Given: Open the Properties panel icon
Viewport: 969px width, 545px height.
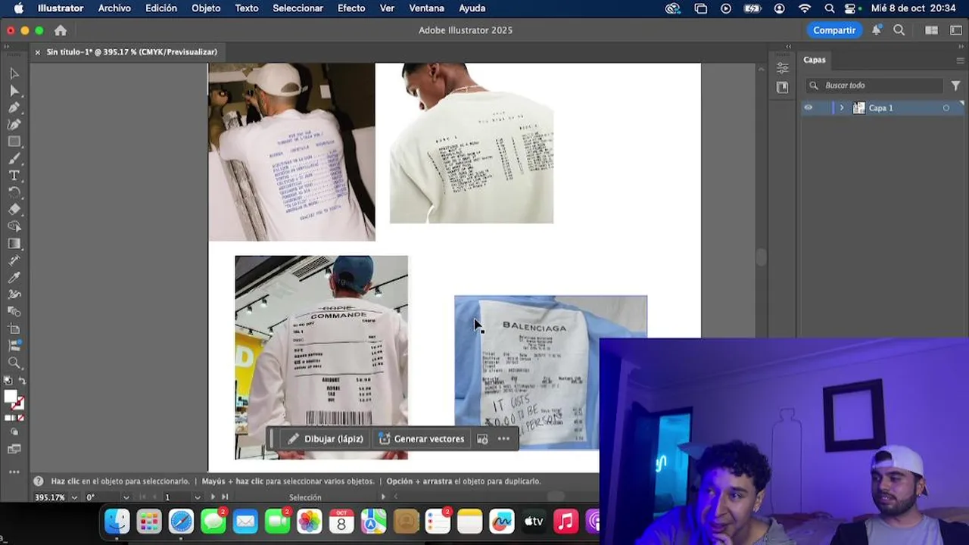Looking at the screenshot, I should (782, 67).
